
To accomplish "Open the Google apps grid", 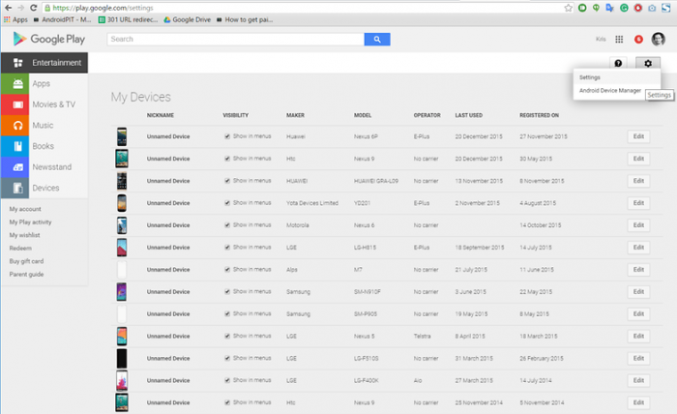I will point(619,40).
